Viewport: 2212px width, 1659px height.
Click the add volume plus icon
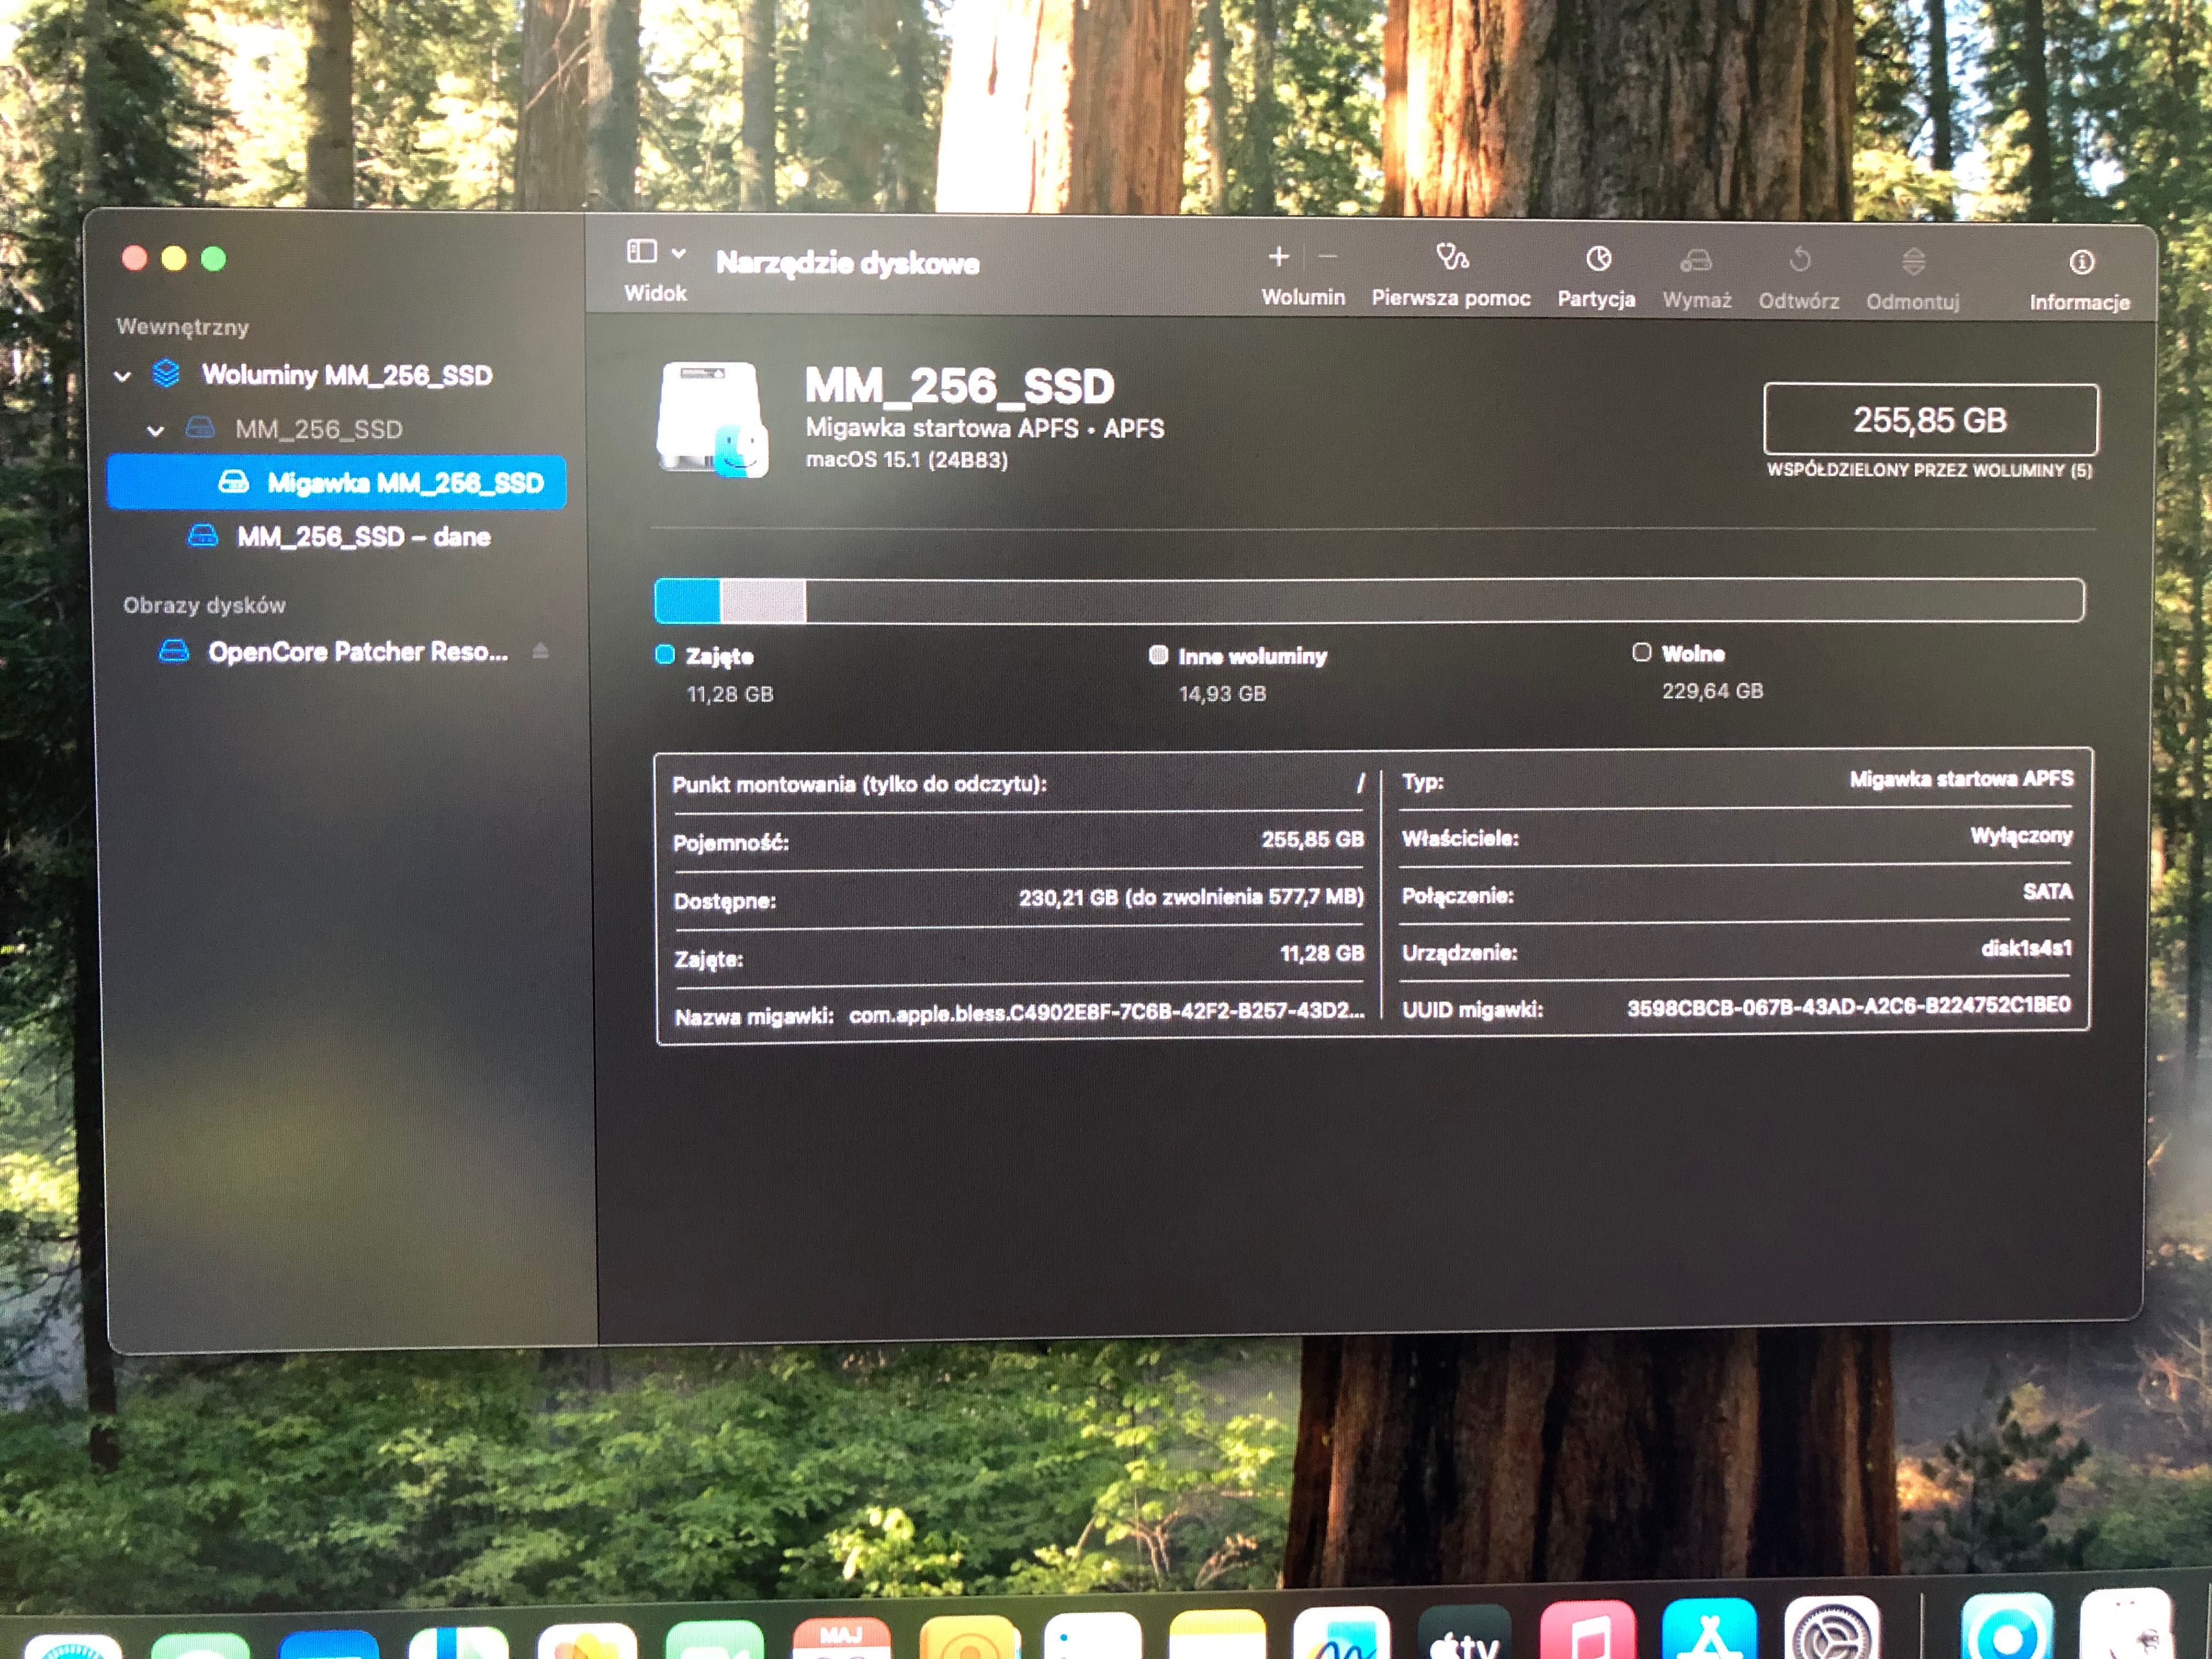point(1278,257)
